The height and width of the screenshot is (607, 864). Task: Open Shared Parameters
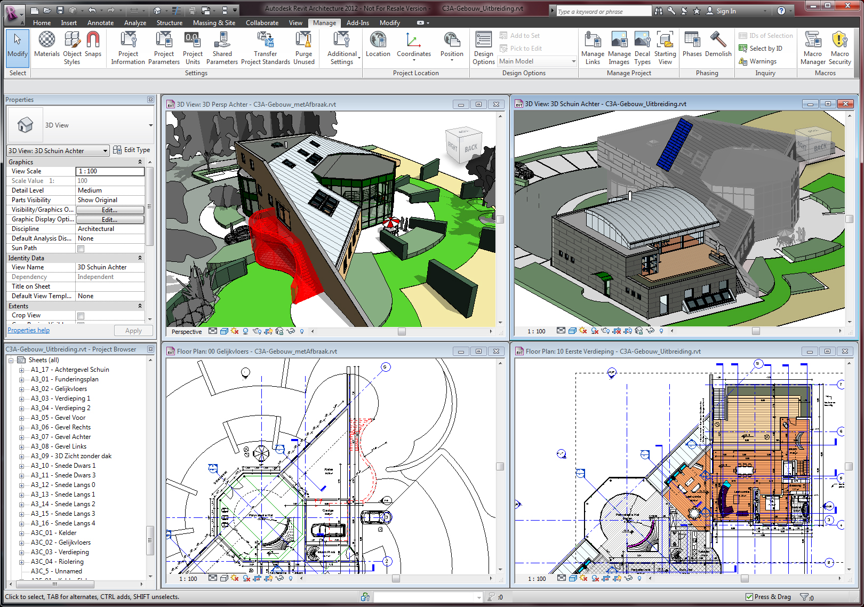point(222,48)
